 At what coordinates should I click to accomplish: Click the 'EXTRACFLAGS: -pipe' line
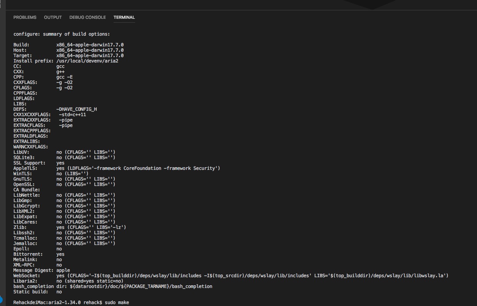[43, 125]
